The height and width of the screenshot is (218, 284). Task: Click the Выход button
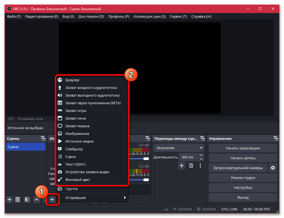[x=243, y=197]
